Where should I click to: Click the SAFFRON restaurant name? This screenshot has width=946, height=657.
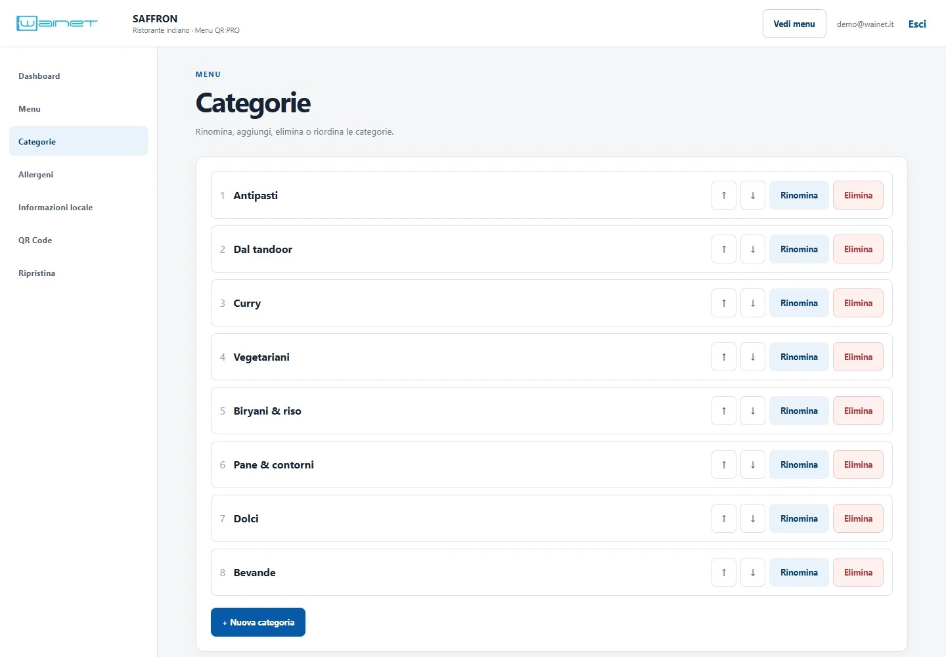(x=155, y=18)
